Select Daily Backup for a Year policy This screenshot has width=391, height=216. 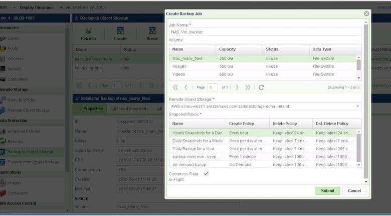coord(263,149)
